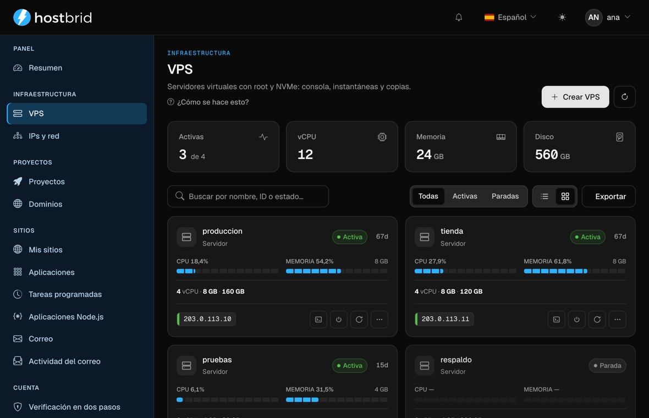The image size is (649, 418).
Task: Click the search field for VPS names
Action: (248, 196)
